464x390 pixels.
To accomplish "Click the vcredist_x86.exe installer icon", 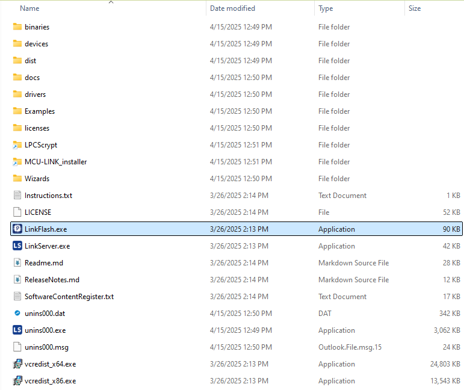I will click(x=17, y=381).
